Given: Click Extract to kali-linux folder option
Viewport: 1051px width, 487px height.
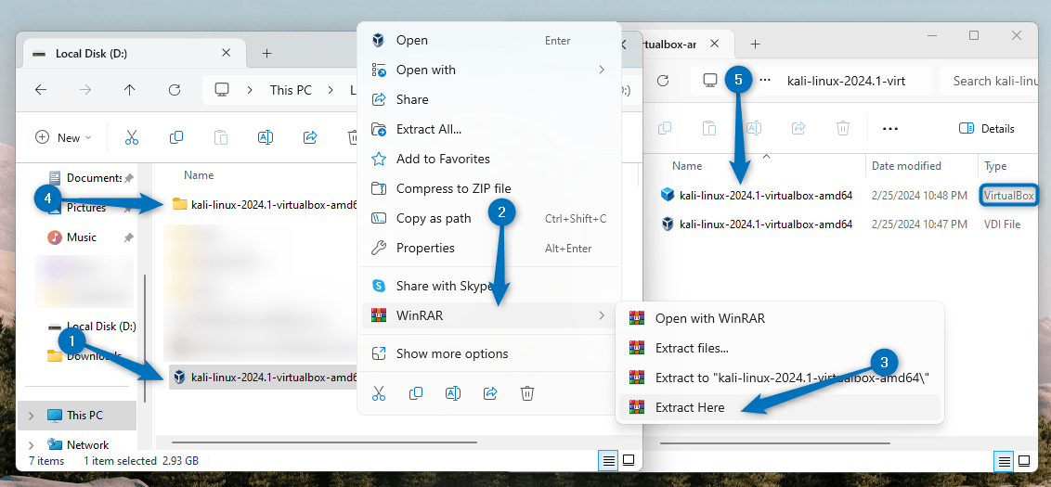Looking at the screenshot, I should coord(780,378).
